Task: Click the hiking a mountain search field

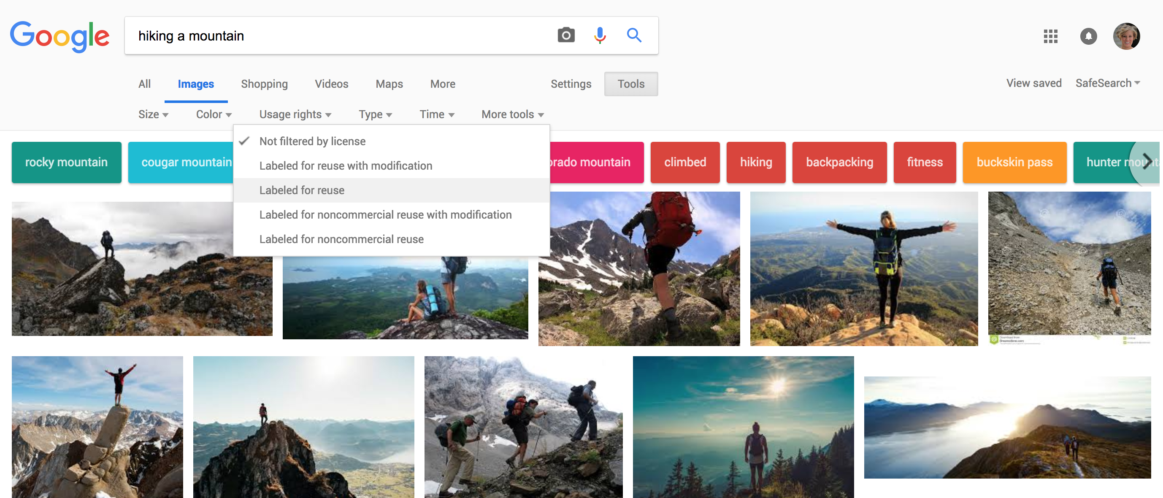Action: [x=338, y=36]
